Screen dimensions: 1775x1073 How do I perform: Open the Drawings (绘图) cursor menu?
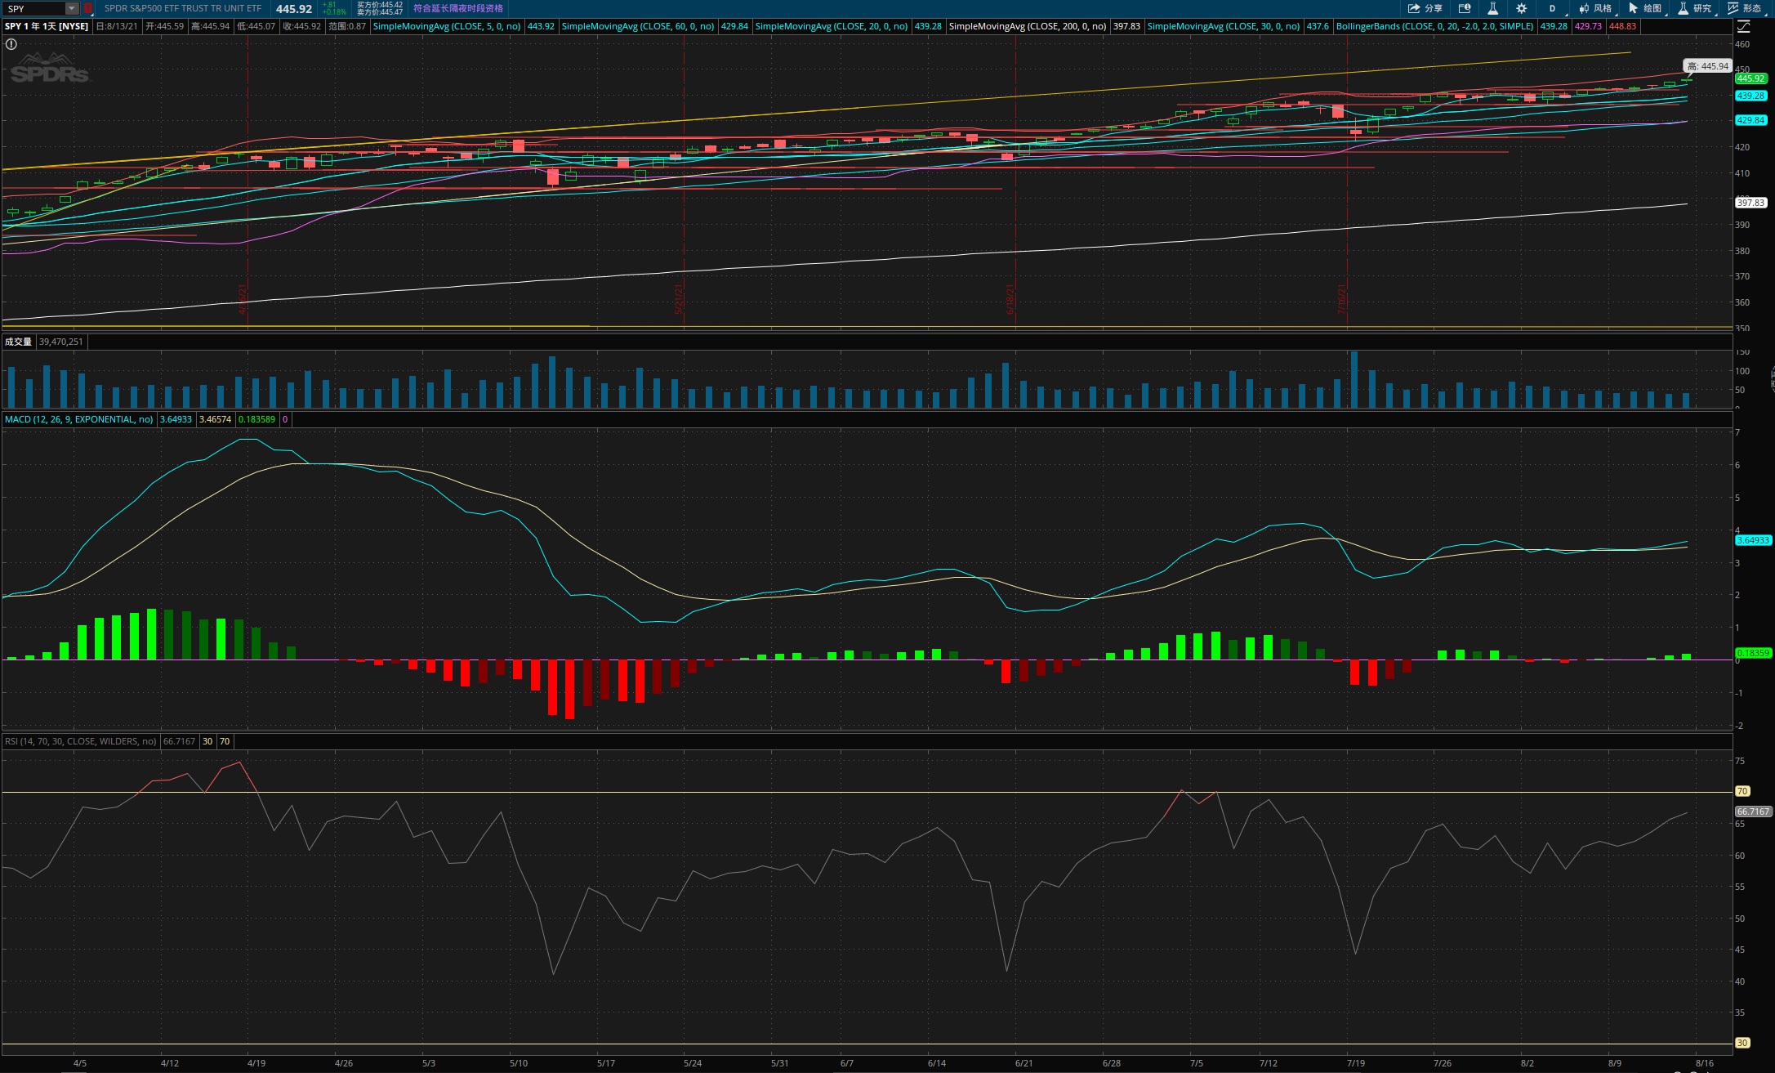click(x=1645, y=8)
